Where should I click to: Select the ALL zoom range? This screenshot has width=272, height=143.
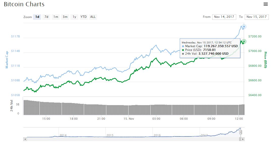pyautogui.click(x=93, y=17)
